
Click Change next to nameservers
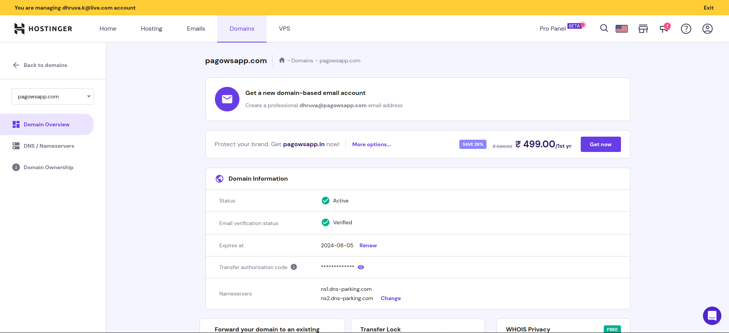click(x=390, y=298)
